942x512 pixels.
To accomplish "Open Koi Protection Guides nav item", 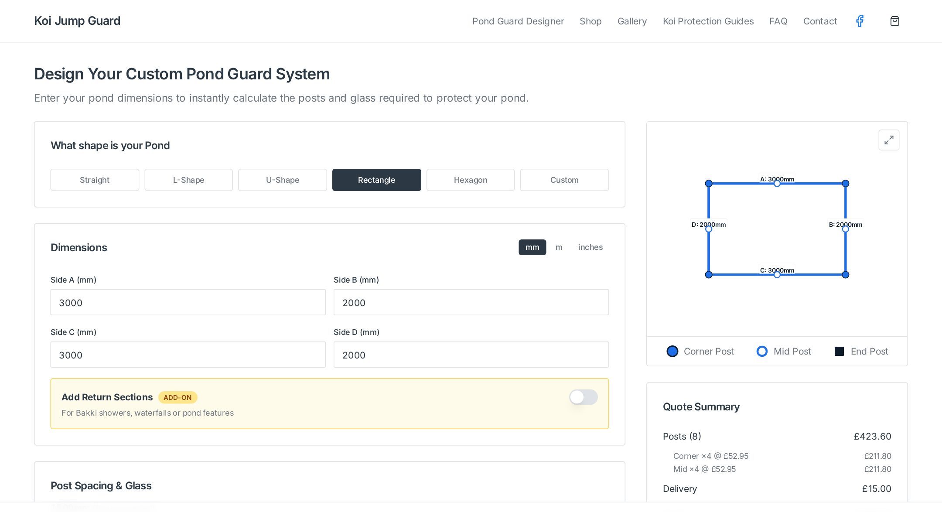I will click(708, 21).
